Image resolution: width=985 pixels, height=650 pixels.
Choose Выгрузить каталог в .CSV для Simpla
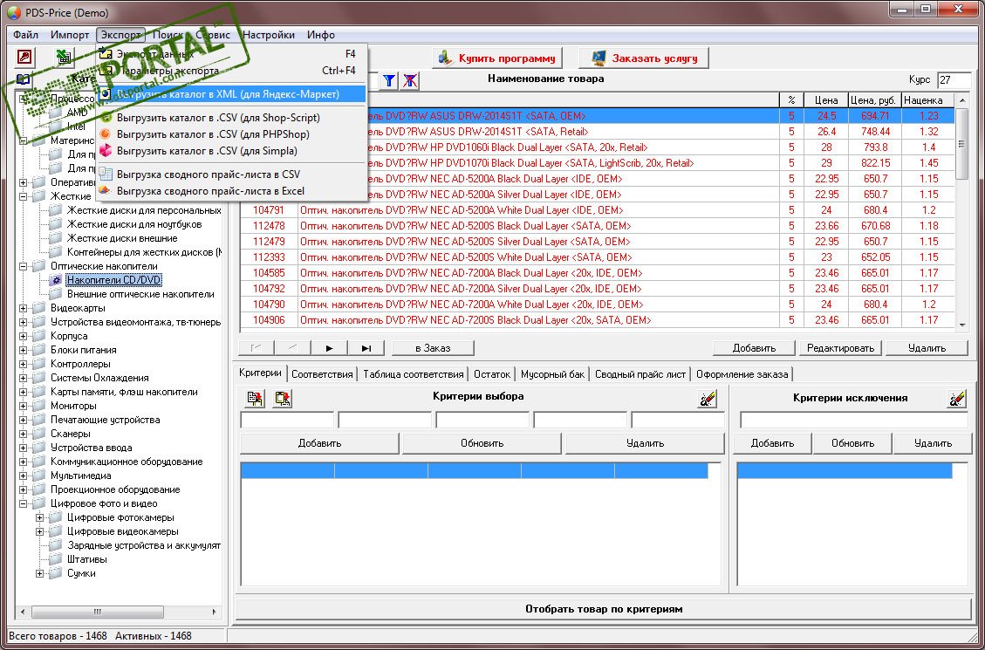[x=231, y=151]
